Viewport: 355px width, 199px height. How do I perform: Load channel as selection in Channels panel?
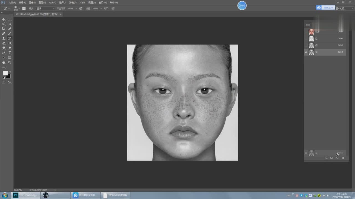(x=326, y=158)
